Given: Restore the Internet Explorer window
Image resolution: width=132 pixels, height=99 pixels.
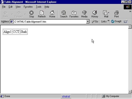Looking at the screenshot, I should click(x=126, y=2).
